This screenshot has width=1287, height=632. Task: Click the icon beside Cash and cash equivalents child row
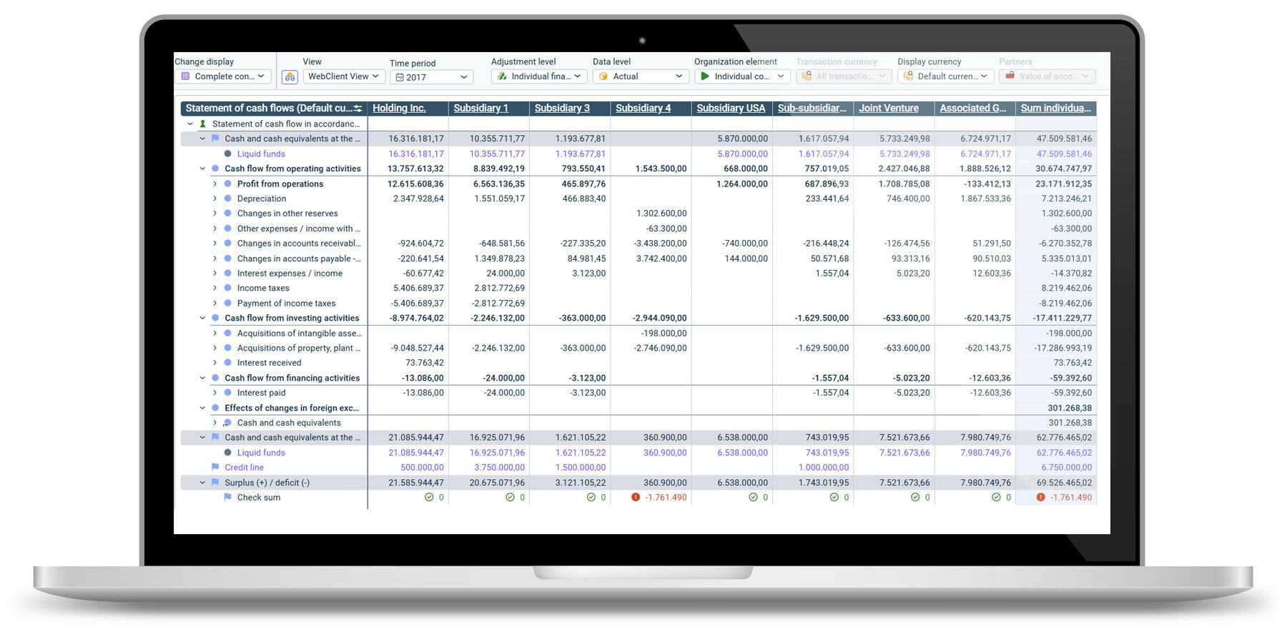pyautogui.click(x=227, y=423)
